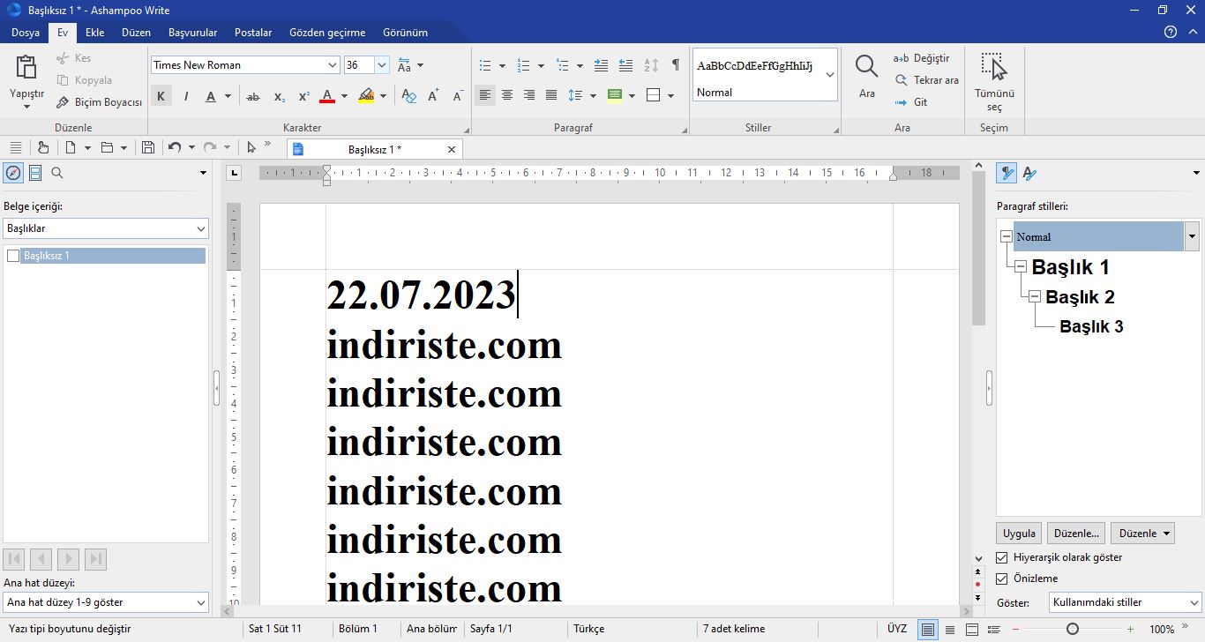Click Değiştir replace

pyautogui.click(x=922, y=58)
